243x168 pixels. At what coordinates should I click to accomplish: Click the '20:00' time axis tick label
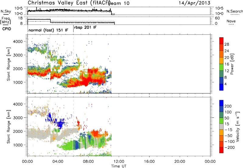click(x=180, y=162)
